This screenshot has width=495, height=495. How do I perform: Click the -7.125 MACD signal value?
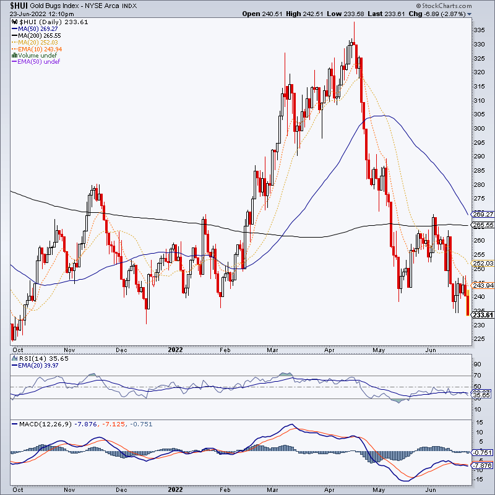[114, 424]
